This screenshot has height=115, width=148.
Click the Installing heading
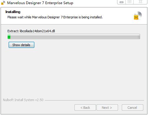(13, 12)
